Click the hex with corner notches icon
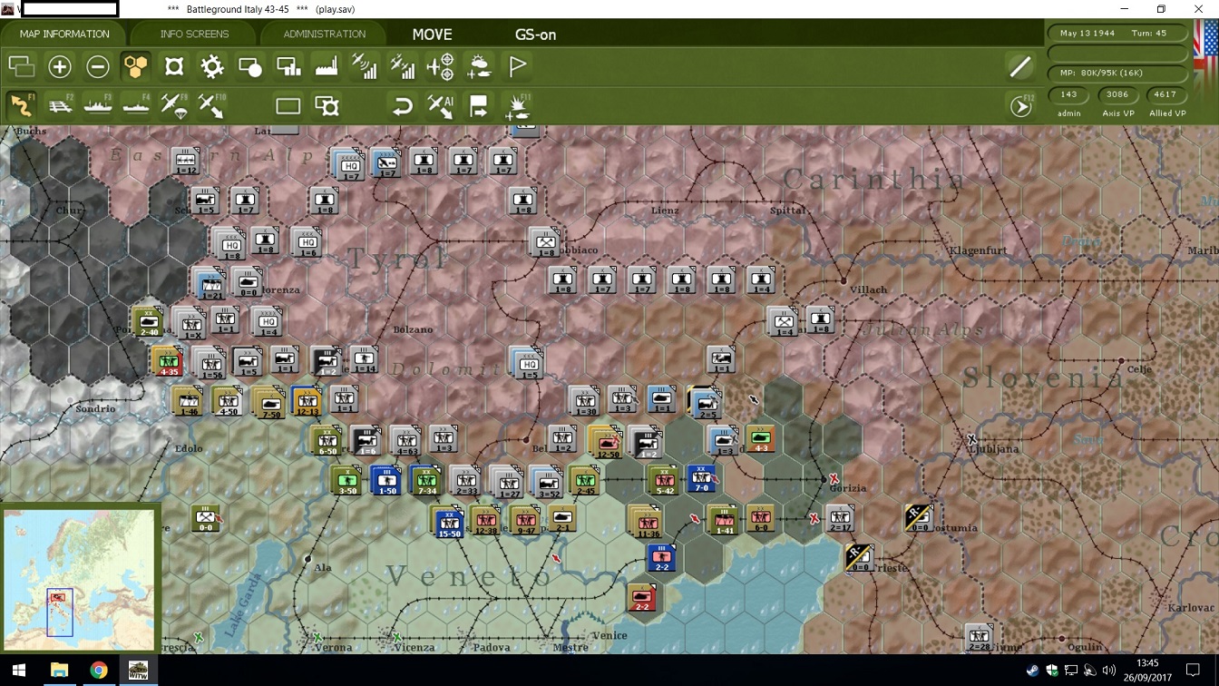Screen dimensions: 1219x686 coord(174,66)
